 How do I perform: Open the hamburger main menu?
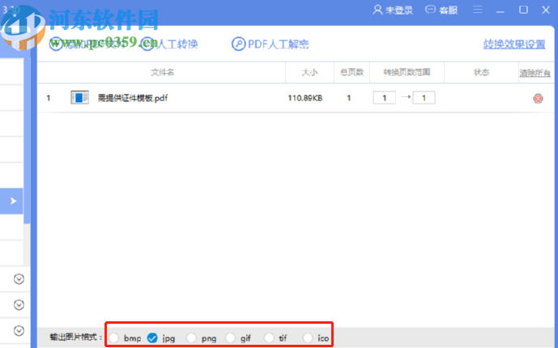478,10
